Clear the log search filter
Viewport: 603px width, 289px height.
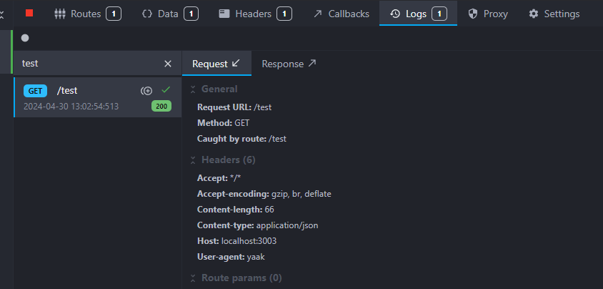click(x=168, y=64)
